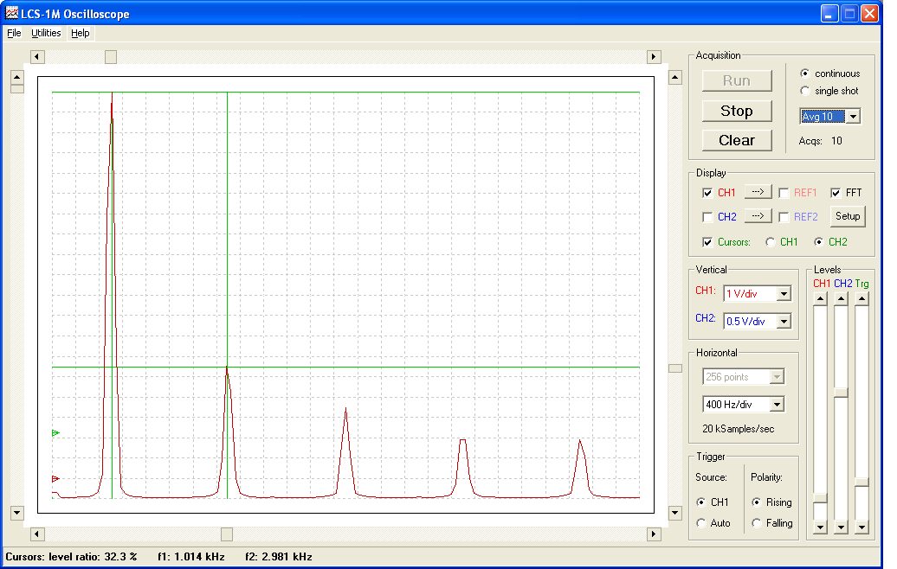
Task: Click the LCS-1M icon in the title bar
Action: 10,13
